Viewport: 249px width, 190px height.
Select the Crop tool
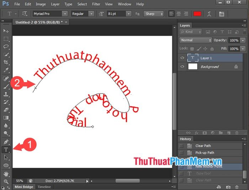(x=6, y=62)
